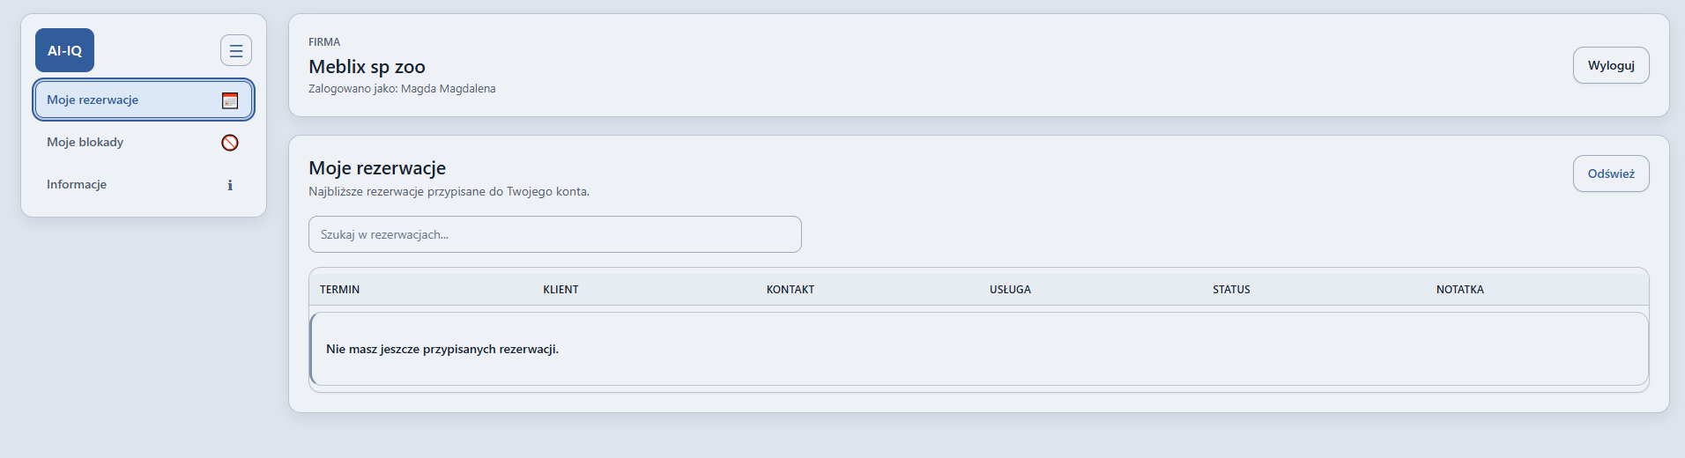Screen dimensions: 1685x458
Task: Click the AI-IQ logo badge
Action: tap(64, 50)
